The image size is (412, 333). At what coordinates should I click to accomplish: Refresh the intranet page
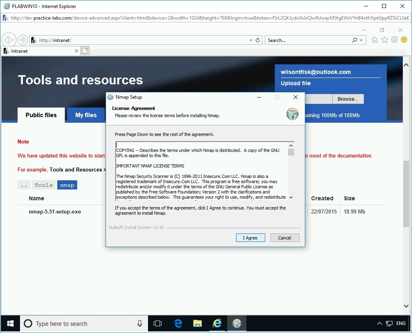257,40
